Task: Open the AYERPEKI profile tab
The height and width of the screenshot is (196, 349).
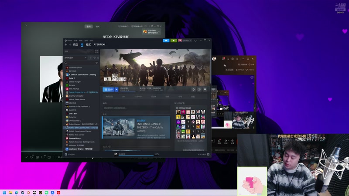Action: point(99,45)
